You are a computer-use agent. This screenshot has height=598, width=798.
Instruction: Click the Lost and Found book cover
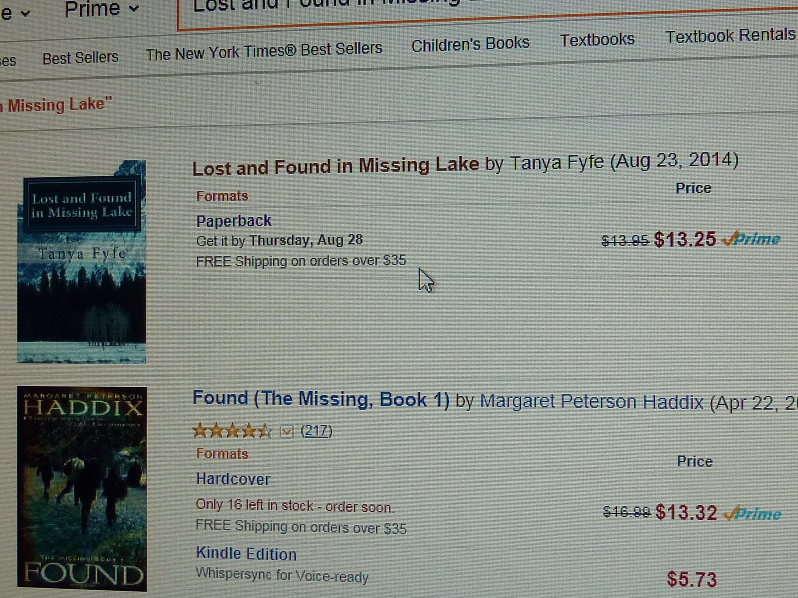[81, 262]
